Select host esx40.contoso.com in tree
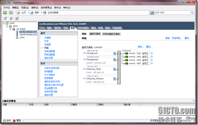The width and height of the screenshot is (198, 125). 28,32
